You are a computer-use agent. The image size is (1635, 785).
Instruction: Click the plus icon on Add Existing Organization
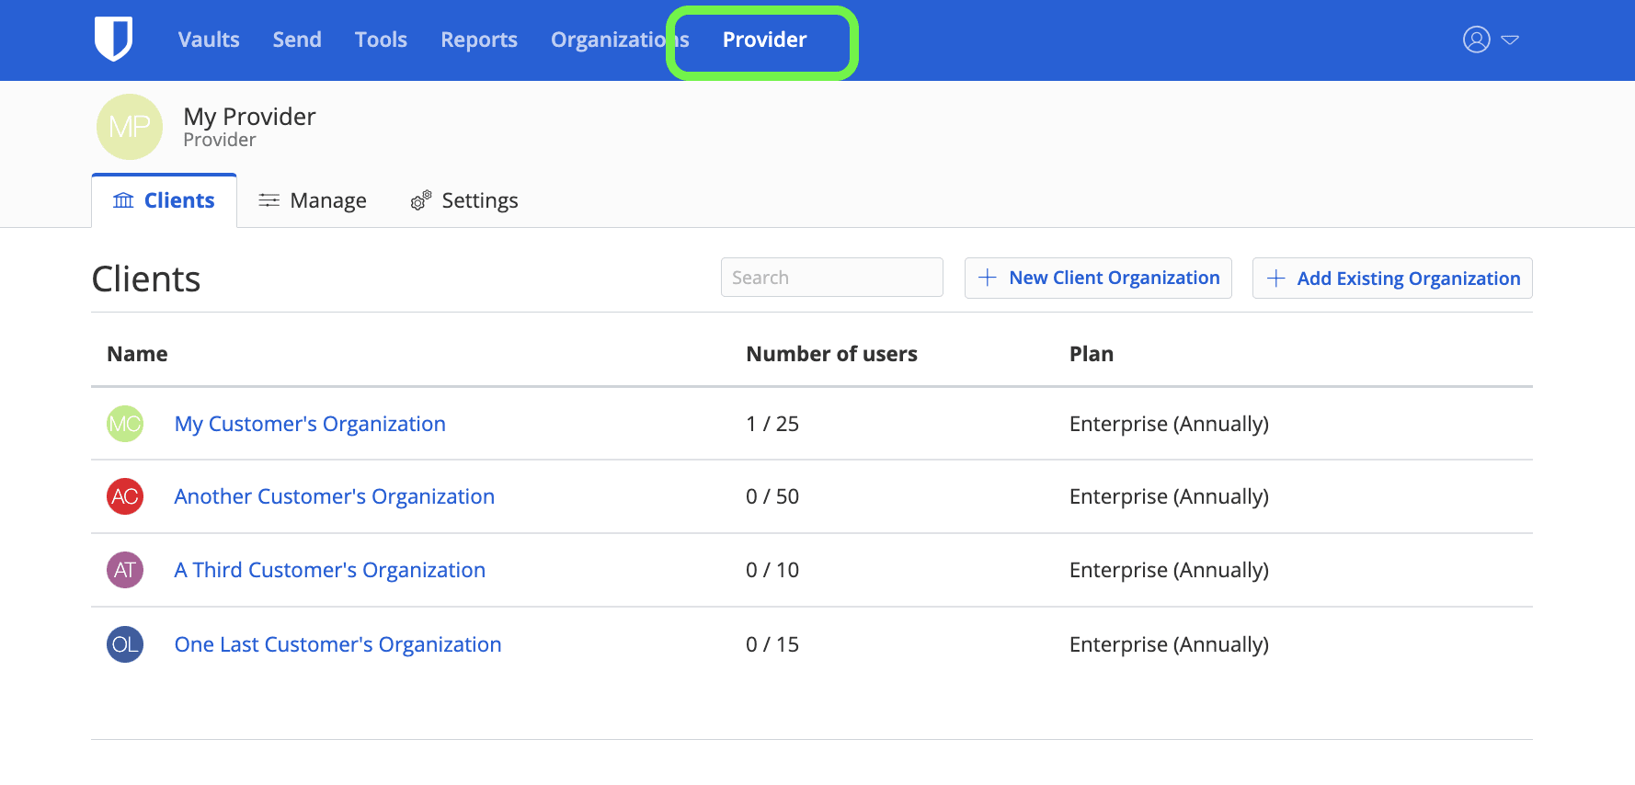[1275, 279]
